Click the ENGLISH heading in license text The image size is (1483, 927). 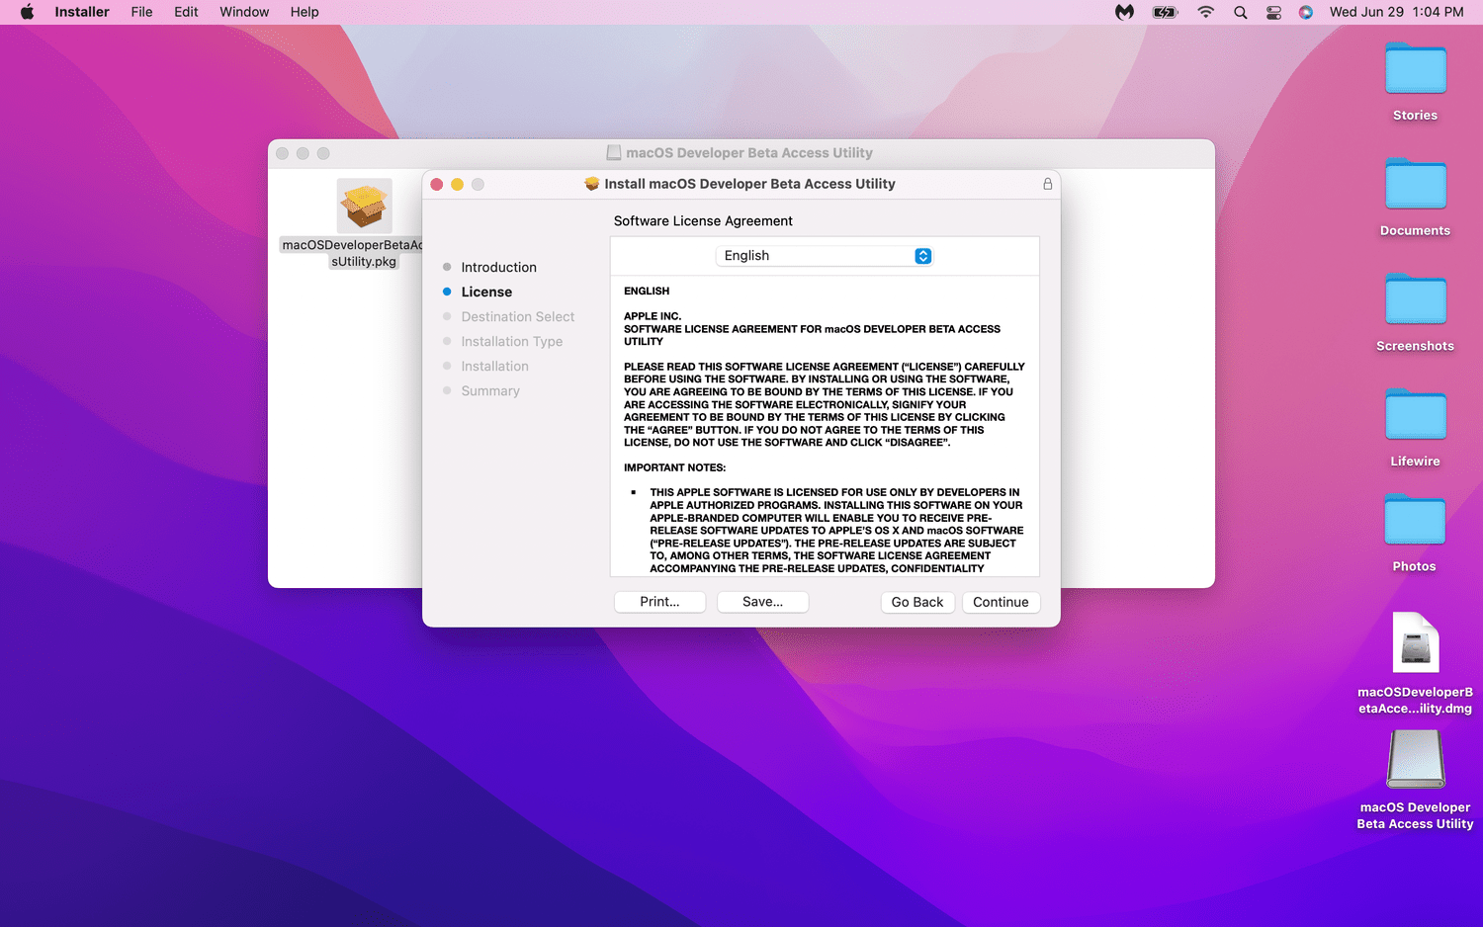coord(647,292)
